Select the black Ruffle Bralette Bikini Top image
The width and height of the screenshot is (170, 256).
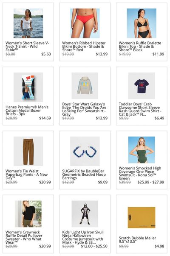point(142,23)
